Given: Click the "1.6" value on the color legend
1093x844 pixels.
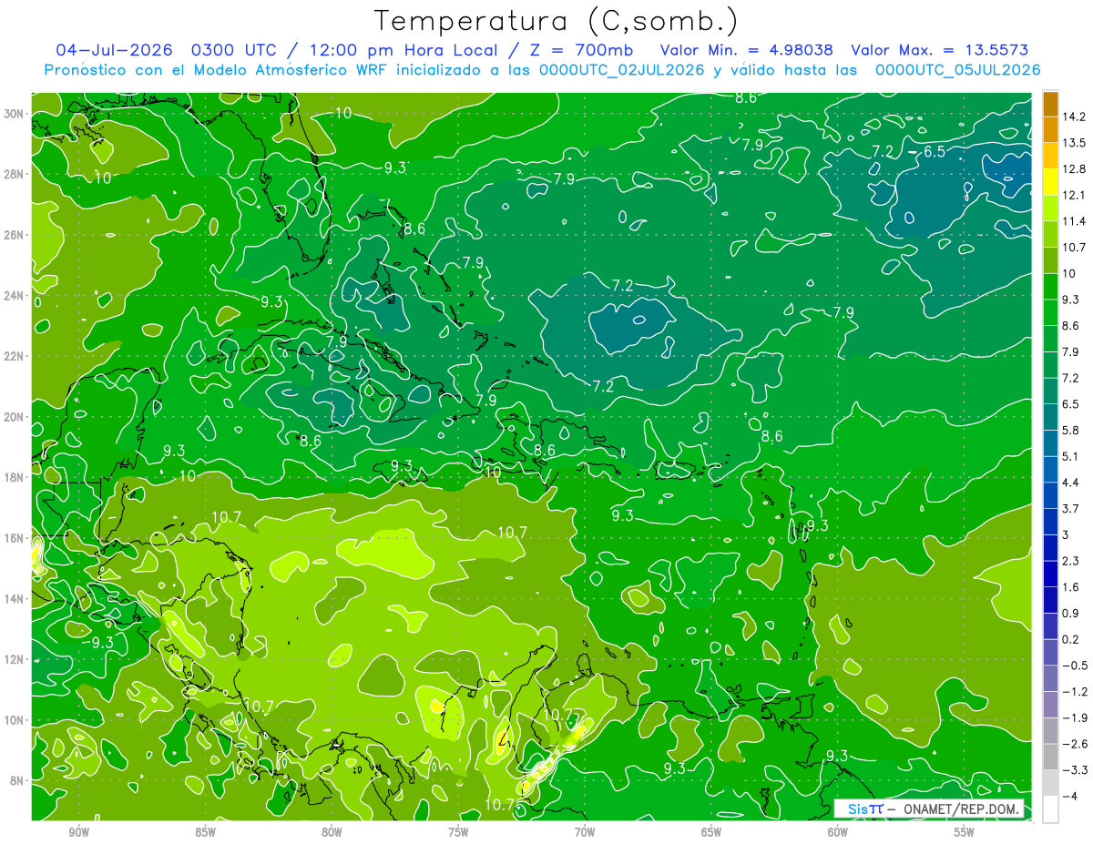Looking at the screenshot, I should pos(1071,587).
